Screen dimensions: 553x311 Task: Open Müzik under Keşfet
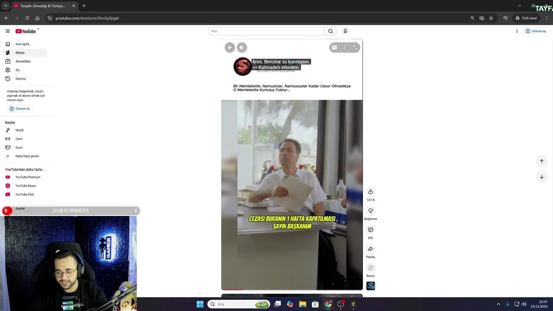click(25, 130)
